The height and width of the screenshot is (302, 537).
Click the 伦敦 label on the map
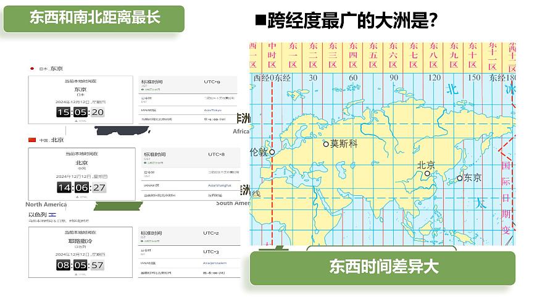pyautogui.click(x=259, y=152)
